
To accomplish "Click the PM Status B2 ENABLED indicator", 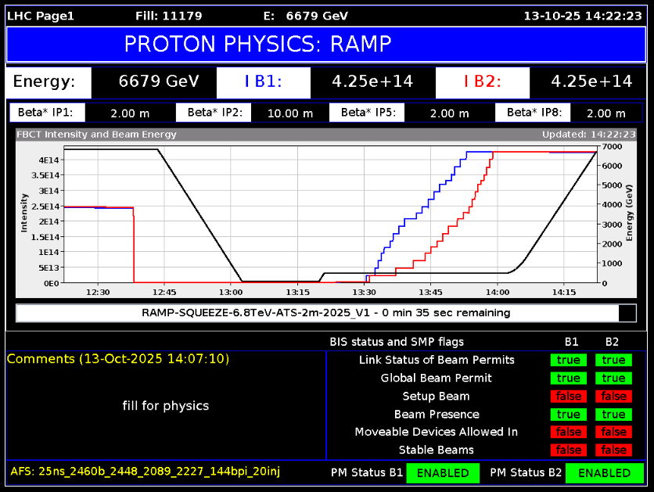I will pos(604,472).
